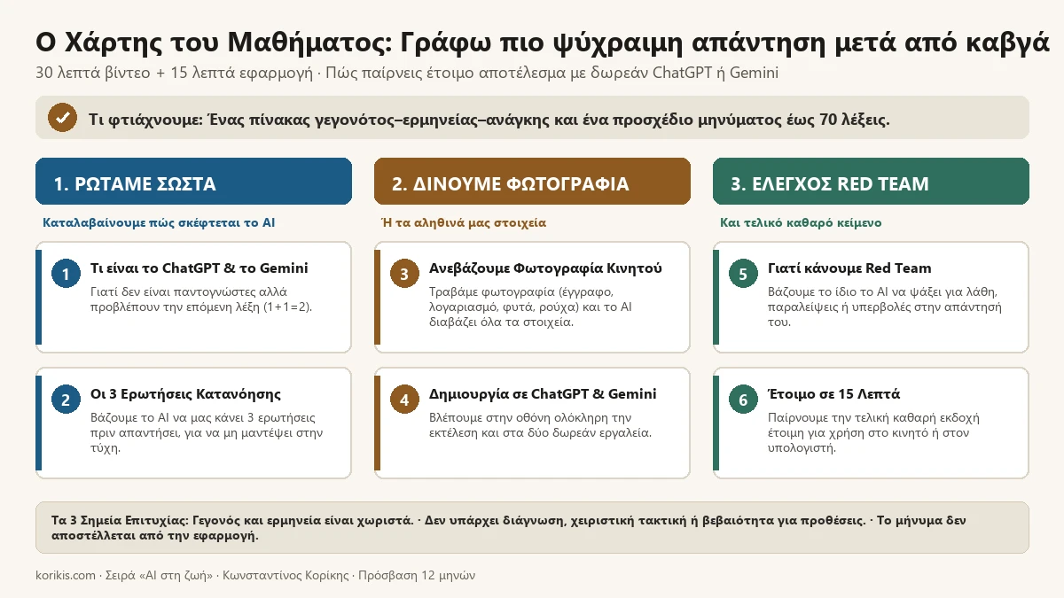Screen dimensions: 1064x598
Task: Click description 'Βάζουμε το ίδιο το AI να ψάξει για λάθη…'
Action: pos(885,307)
